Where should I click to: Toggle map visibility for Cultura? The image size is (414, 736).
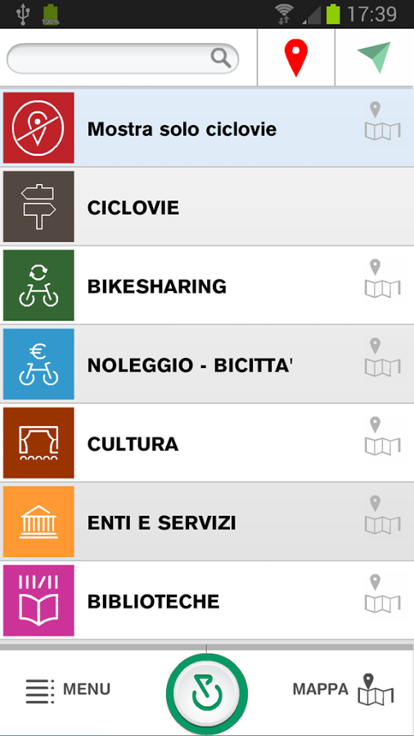pyautogui.click(x=382, y=437)
